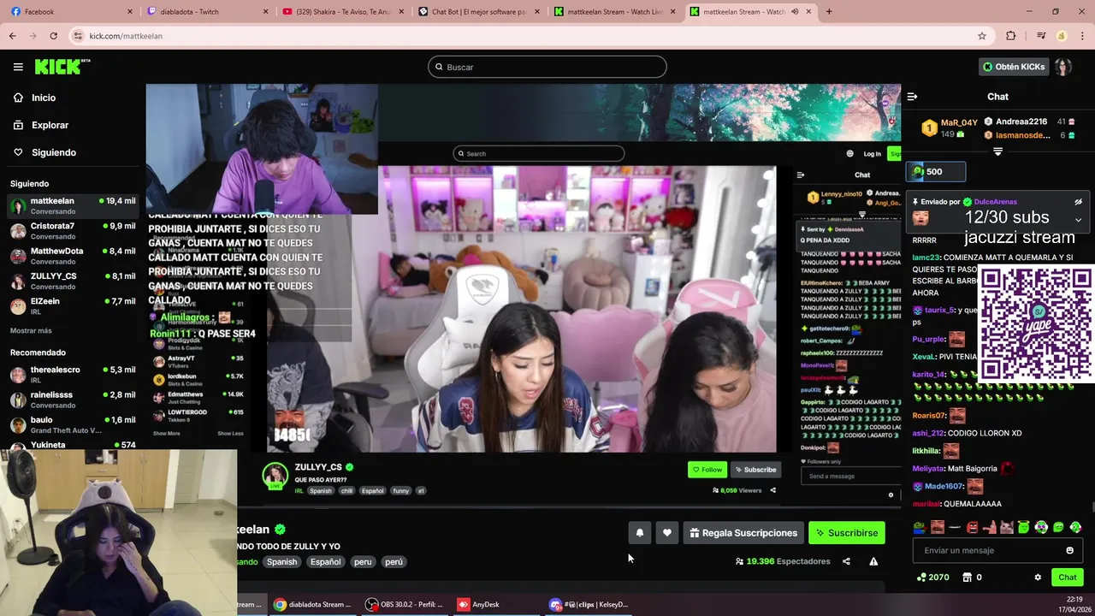Open Cristorata7 followed channel
The width and height of the screenshot is (1095, 616).
coord(73,230)
